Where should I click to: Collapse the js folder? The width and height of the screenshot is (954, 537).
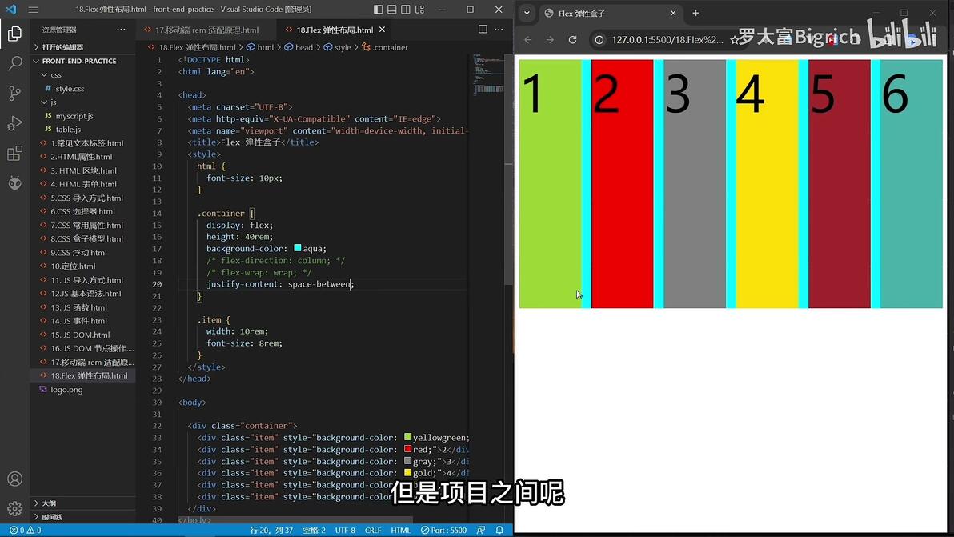(x=82, y=102)
